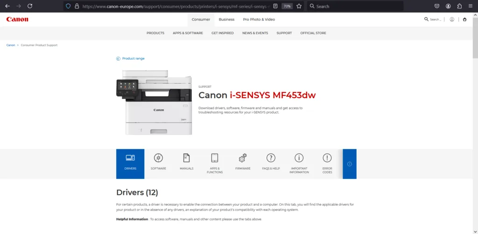
Task: Click the browser forward arrow
Action: [19, 6]
